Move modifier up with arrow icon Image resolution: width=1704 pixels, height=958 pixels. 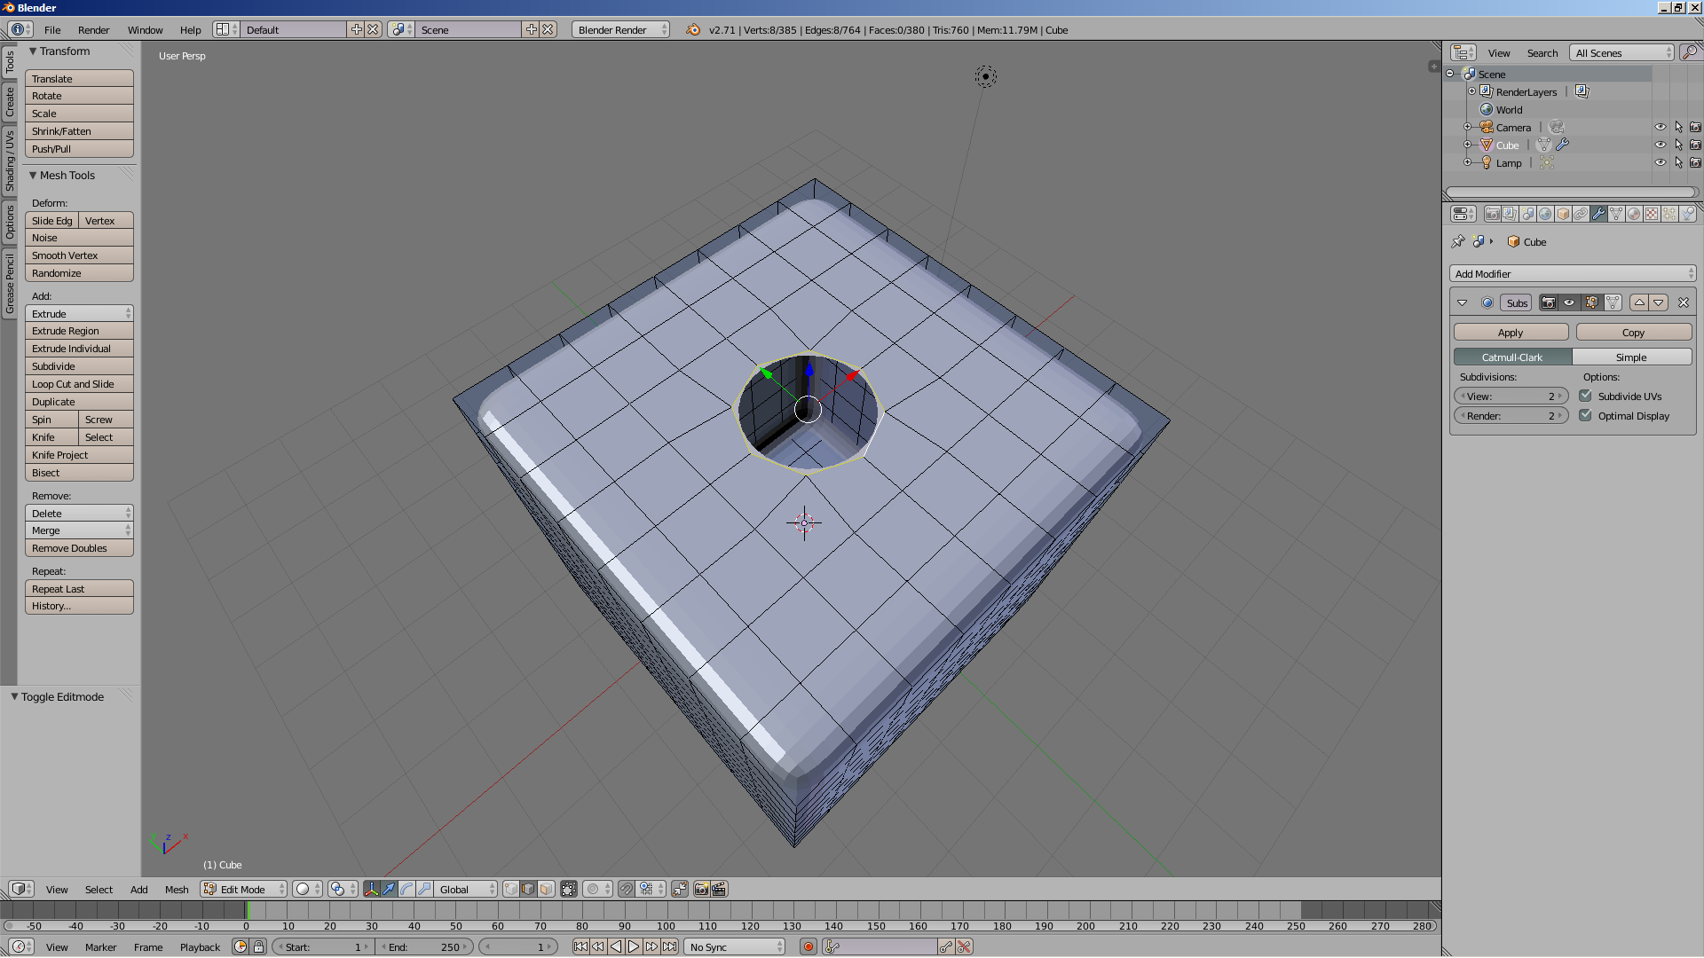(x=1639, y=302)
